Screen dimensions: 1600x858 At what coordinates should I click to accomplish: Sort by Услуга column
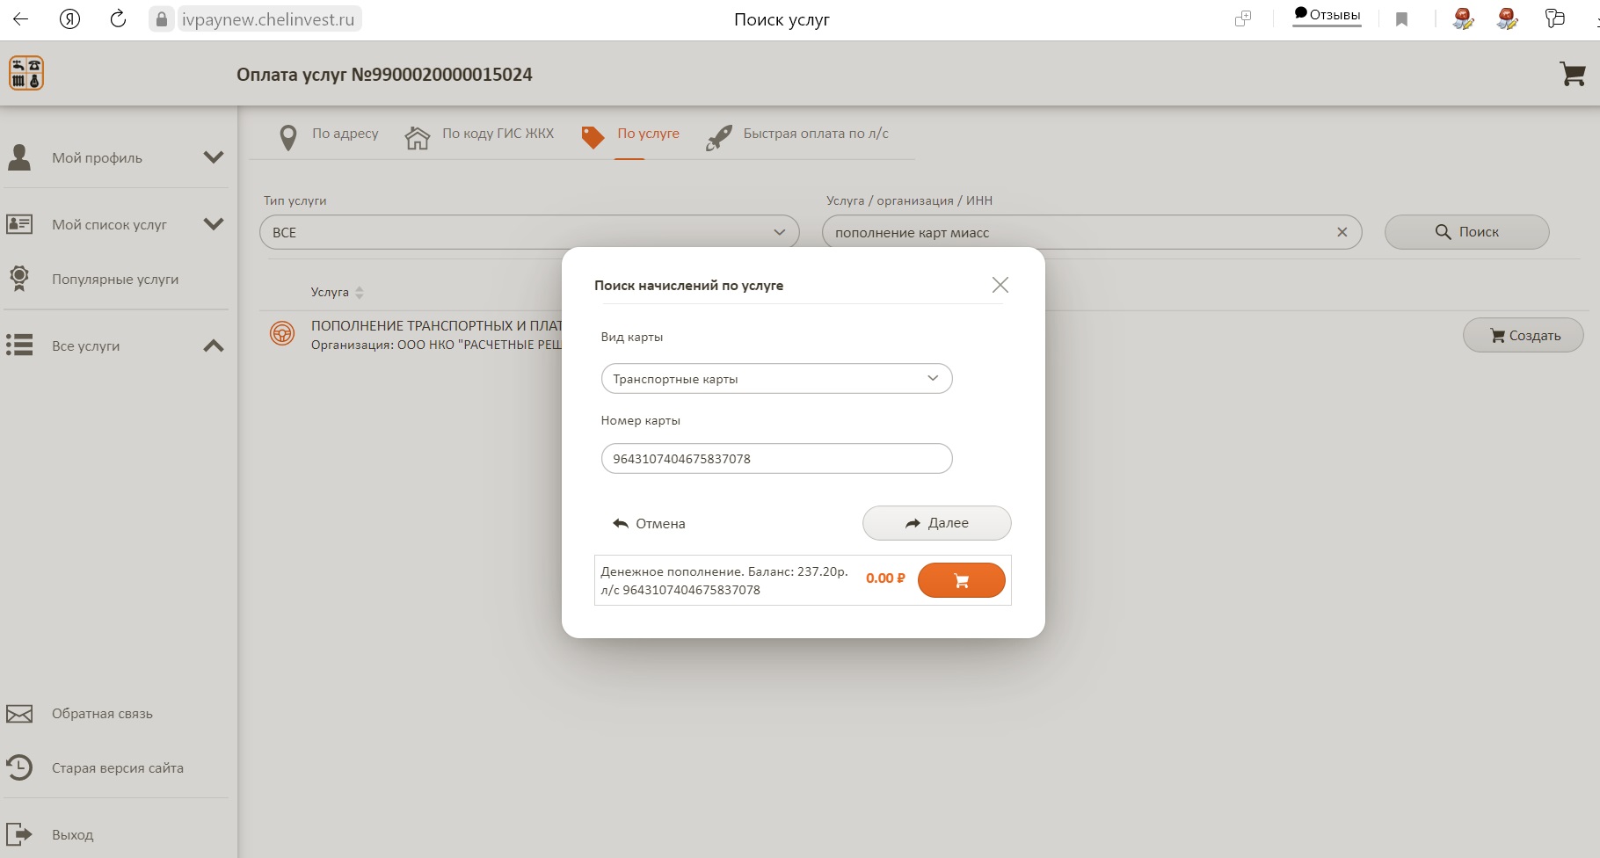337,292
